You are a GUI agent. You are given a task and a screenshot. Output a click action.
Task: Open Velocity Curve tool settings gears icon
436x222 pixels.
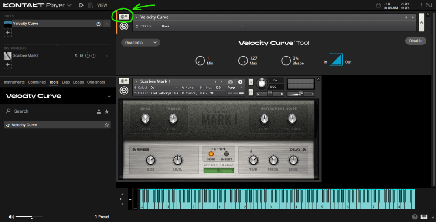click(124, 17)
